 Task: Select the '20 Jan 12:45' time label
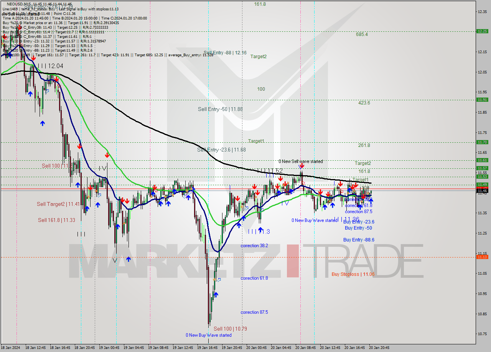click(x=330, y=348)
